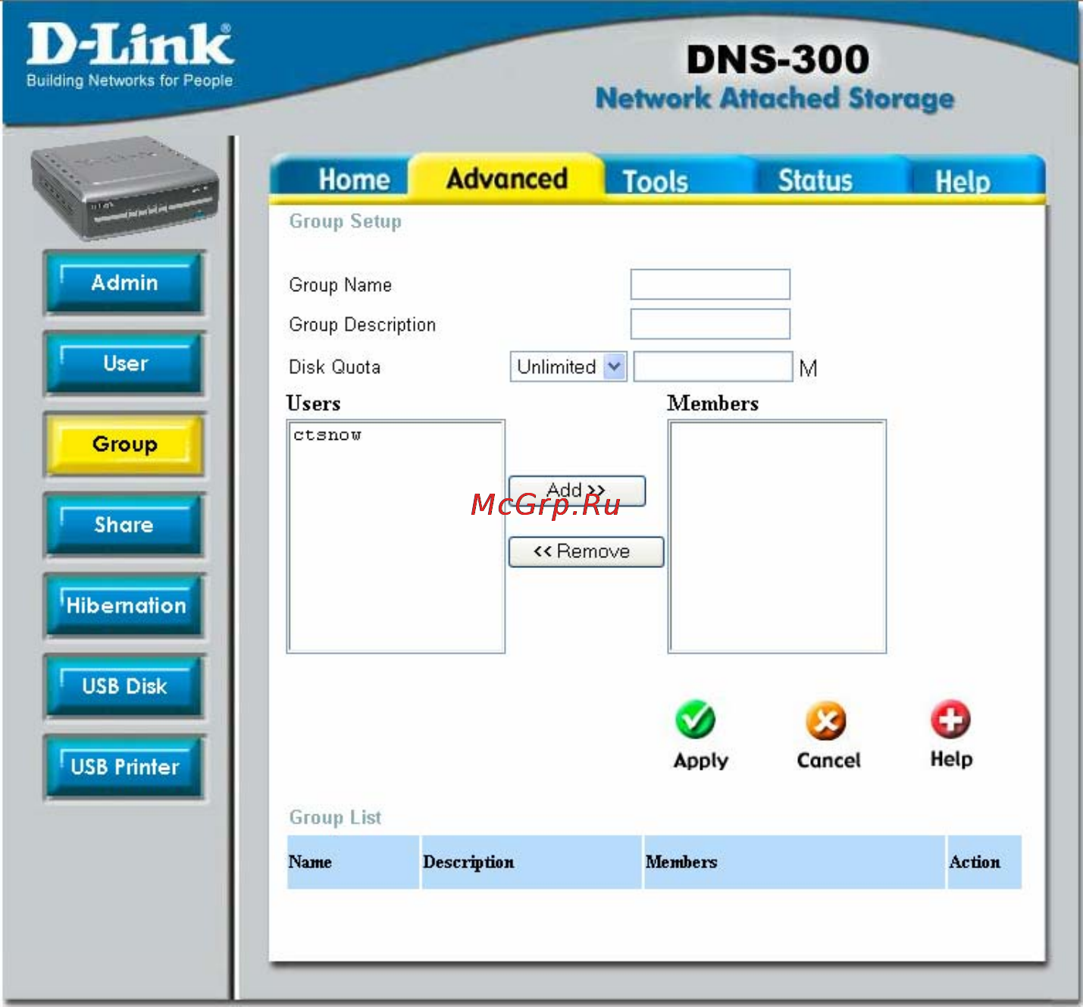The width and height of the screenshot is (1083, 1007).
Task: Open the Tools tab
Action: pos(656,181)
